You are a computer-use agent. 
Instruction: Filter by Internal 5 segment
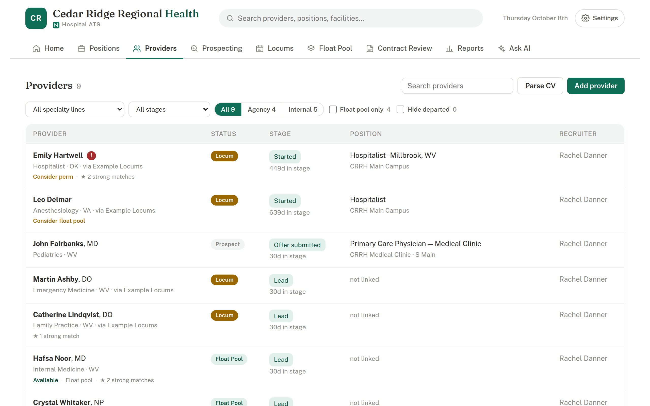(x=303, y=110)
